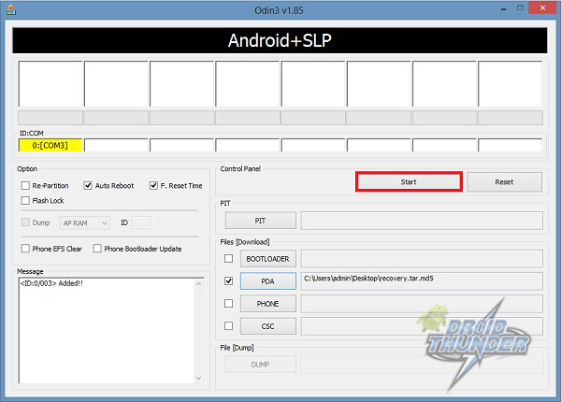The width and height of the screenshot is (561, 402).
Task: Enable Phone Bootloader Update checkbox
Action: [97, 249]
